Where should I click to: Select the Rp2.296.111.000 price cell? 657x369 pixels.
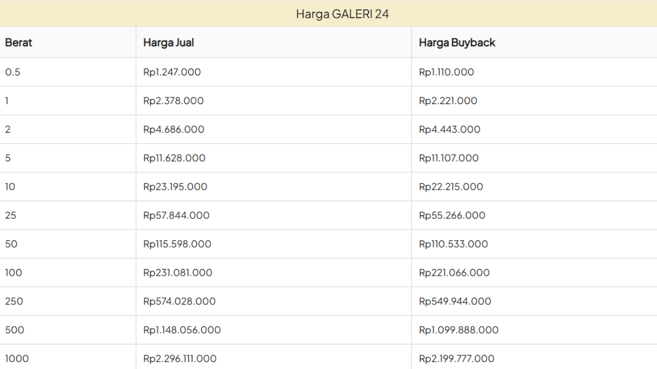click(180, 359)
